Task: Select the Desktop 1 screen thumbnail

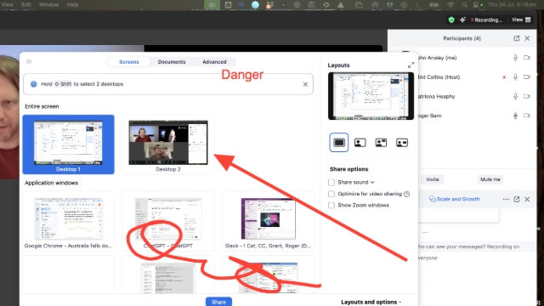Action: tap(68, 144)
